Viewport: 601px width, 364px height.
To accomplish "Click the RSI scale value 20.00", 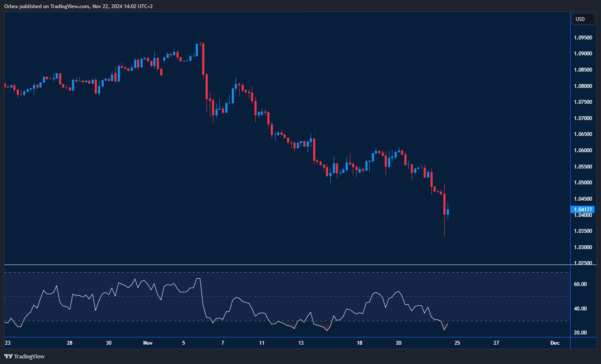I will (x=580, y=333).
